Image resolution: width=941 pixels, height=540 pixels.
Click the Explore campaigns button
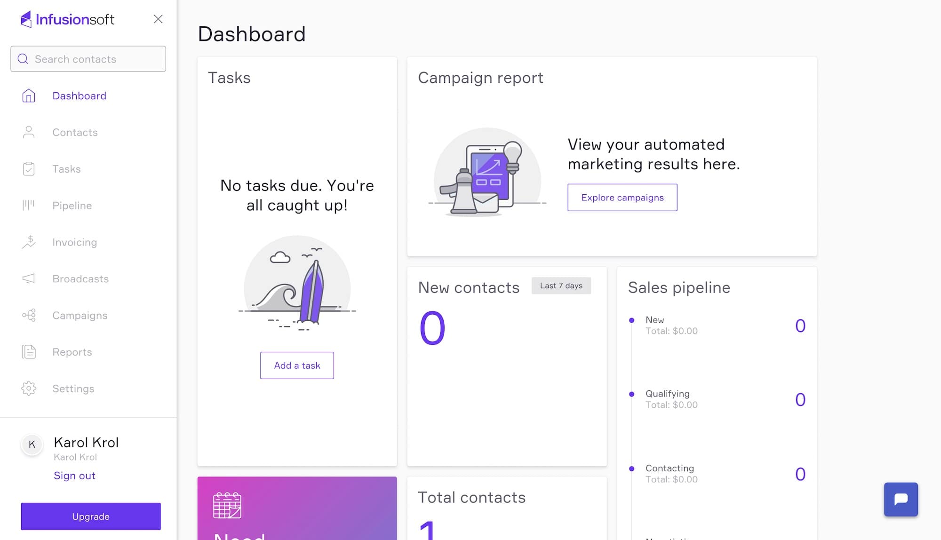pyautogui.click(x=622, y=198)
